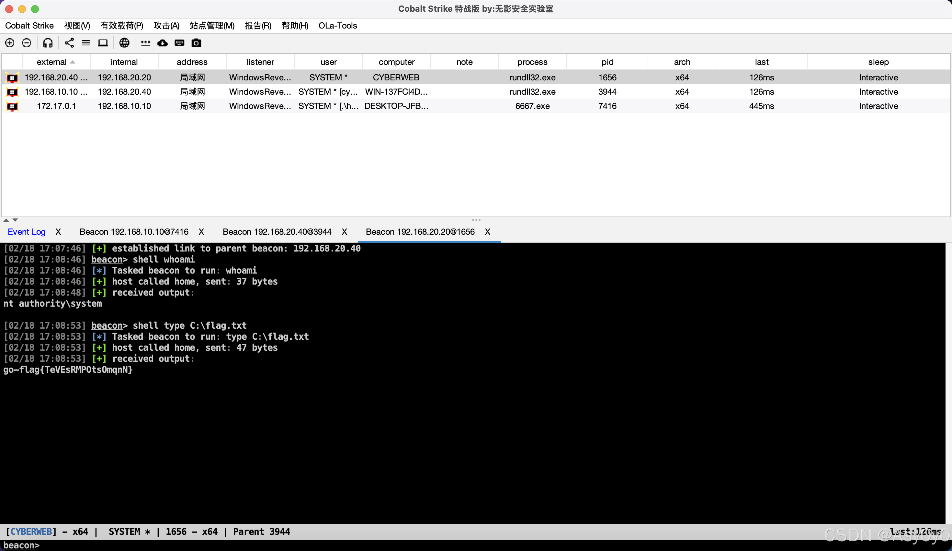Select the Beacon 192.168.10.10@7416 tab
952x551 pixels.
[x=134, y=231]
